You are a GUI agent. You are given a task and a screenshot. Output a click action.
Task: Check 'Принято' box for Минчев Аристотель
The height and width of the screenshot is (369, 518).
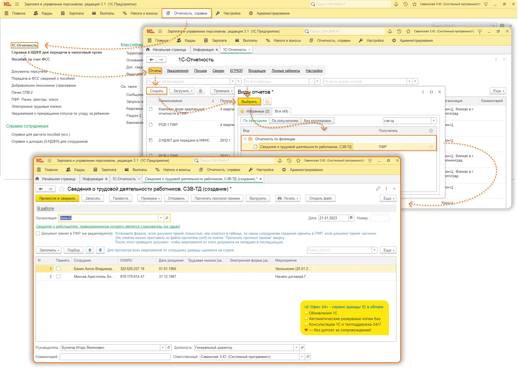(58, 276)
